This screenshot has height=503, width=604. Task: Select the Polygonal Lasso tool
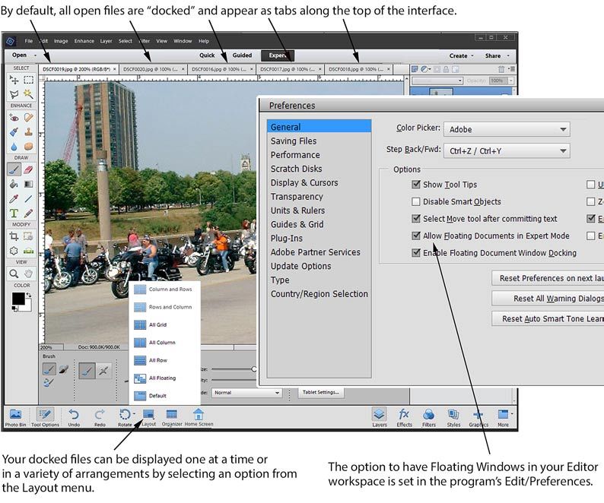click(x=14, y=94)
